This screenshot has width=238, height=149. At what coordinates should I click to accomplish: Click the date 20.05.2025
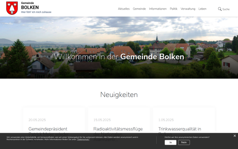(37, 120)
